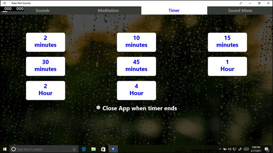Minimize the Relax Rain Sounds window
The image size is (273, 153).
click(x=250, y=3)
